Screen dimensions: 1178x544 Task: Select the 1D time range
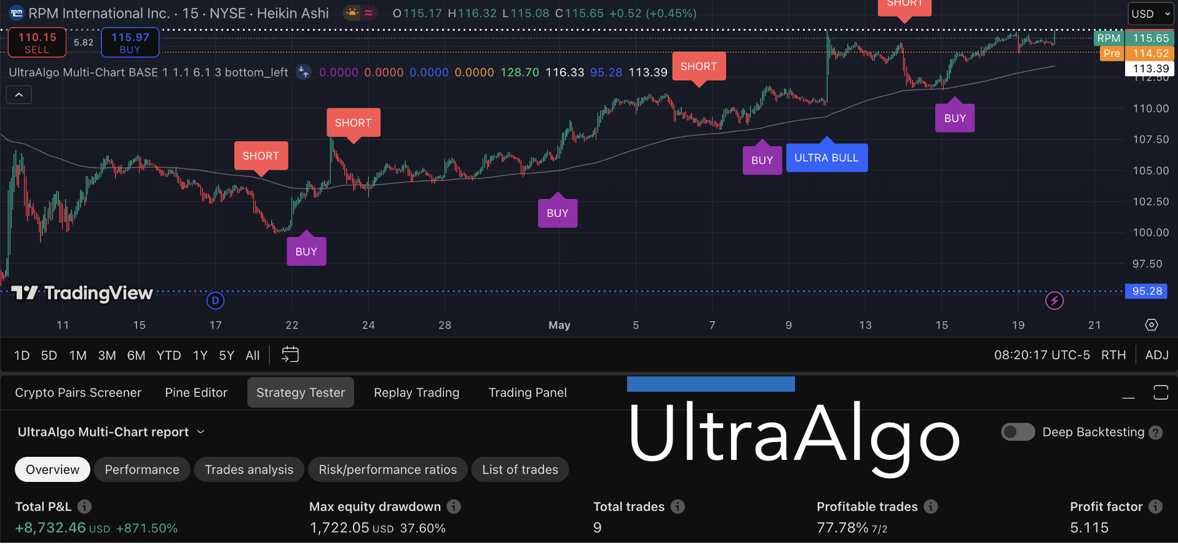pos(22,356)
